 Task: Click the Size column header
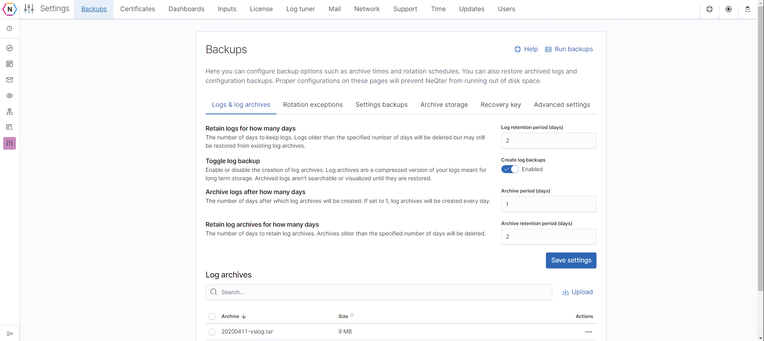tap(343, 316)
